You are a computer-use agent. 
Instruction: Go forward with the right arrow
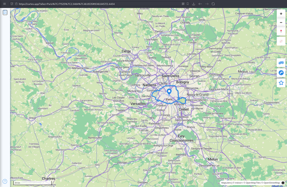coord(207,4)
